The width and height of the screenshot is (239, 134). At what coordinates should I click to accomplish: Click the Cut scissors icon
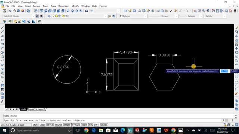coord(158,11)
